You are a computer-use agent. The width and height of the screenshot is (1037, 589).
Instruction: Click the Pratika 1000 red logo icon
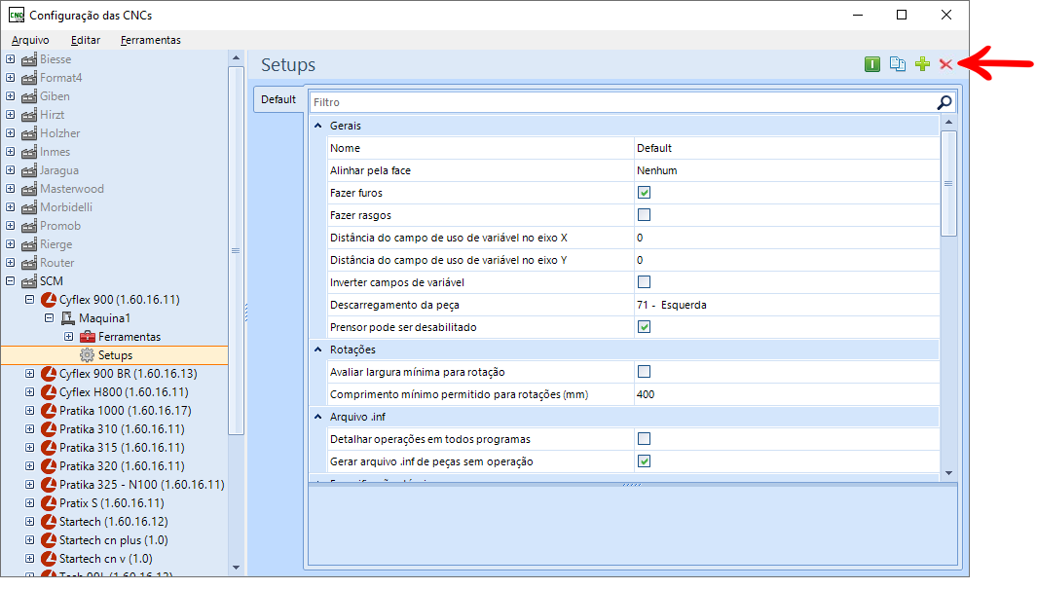pyautogui.click(x=49, y=411)
